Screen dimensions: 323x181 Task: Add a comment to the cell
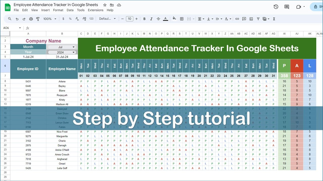coord(244,19)
